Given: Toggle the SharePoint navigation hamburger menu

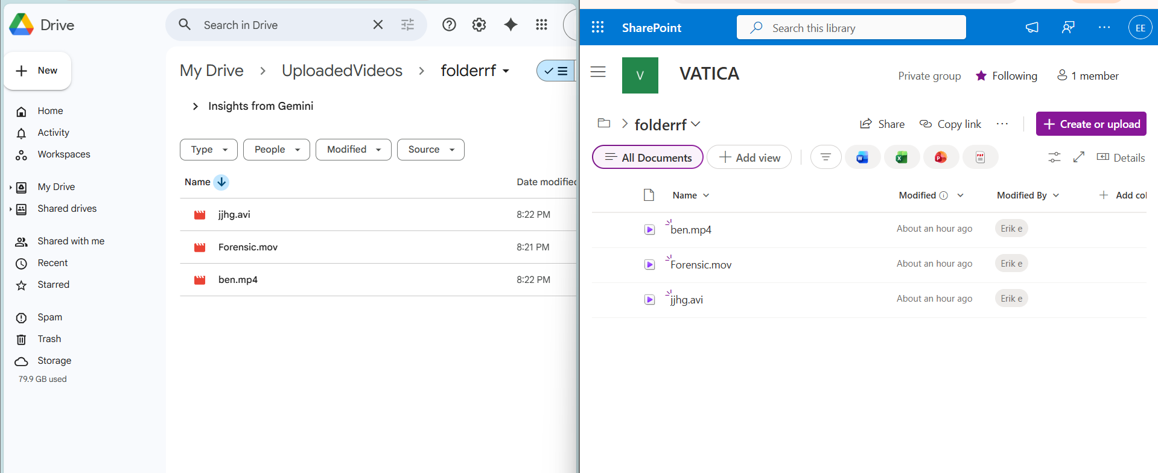Looking at the screenshot, I should (598, 72).
